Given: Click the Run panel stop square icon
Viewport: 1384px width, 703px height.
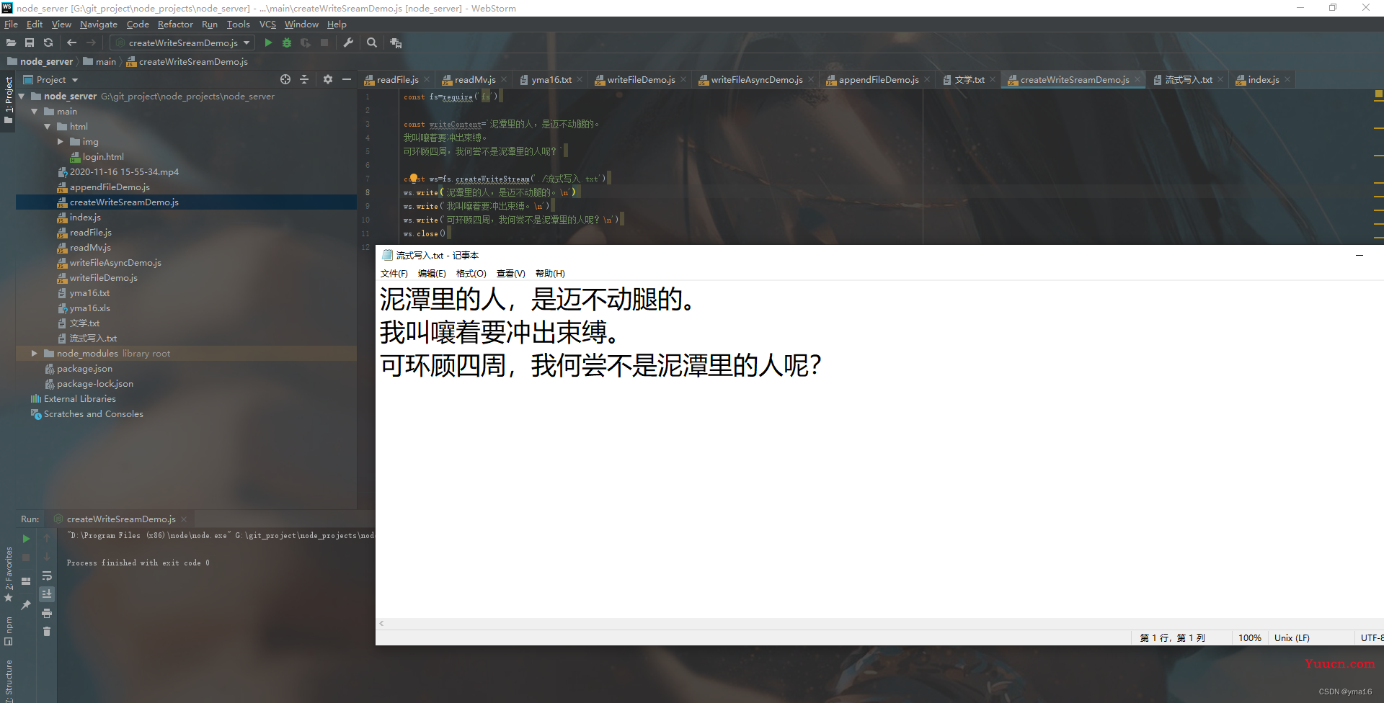Looking at the screenshot, I should coord(26,558).
